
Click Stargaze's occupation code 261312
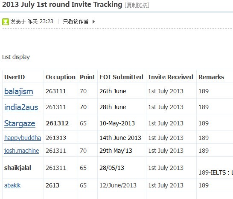tap(57, 123)
